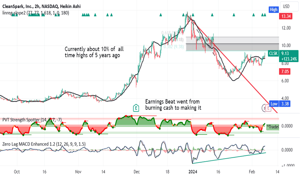This screenshot has width=300, height=177.
Task: Select the Zero Lag MACD Enhanced legend
Action: click(44, 144)
